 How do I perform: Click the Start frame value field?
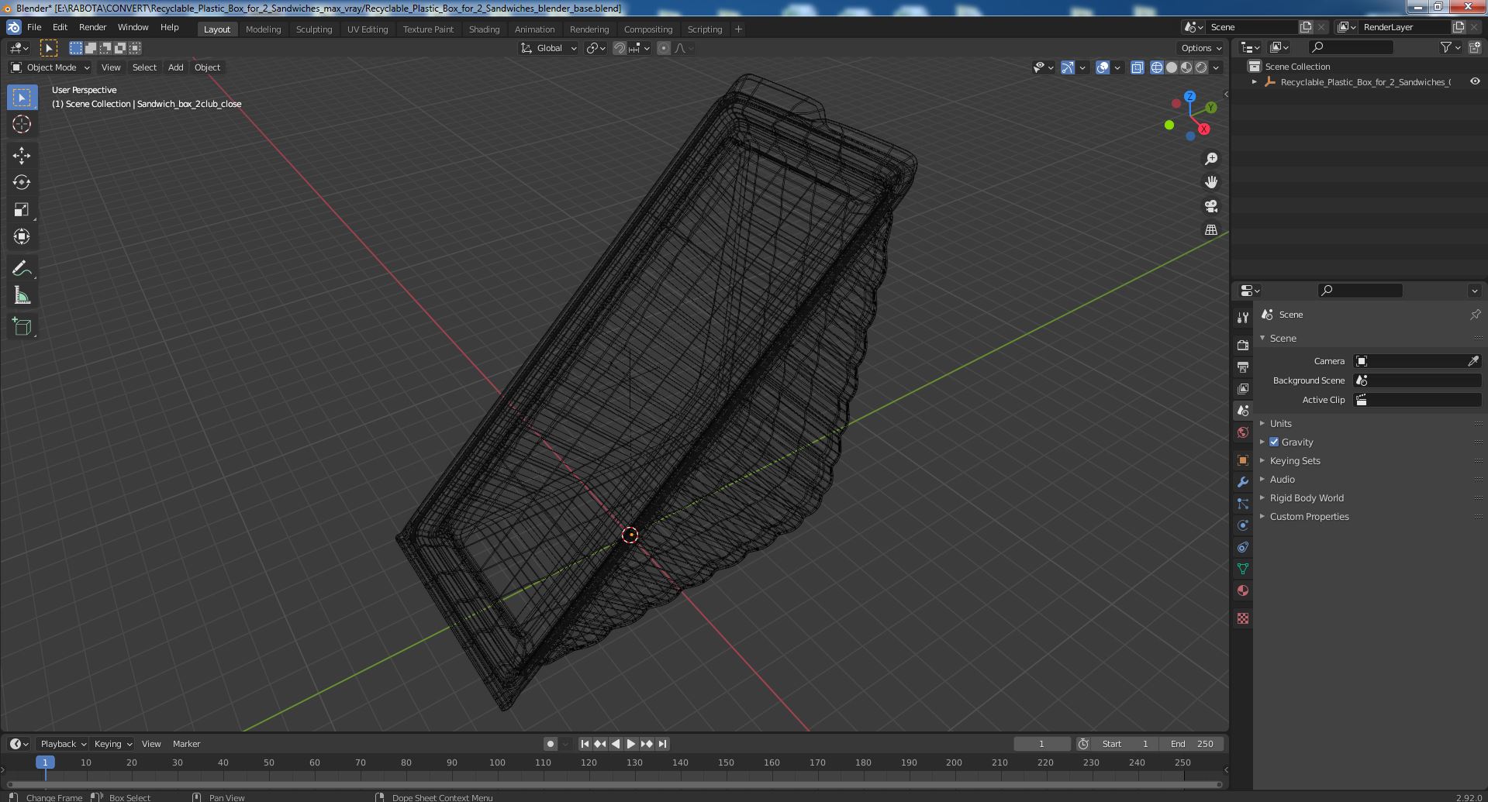coord(1125,744)
